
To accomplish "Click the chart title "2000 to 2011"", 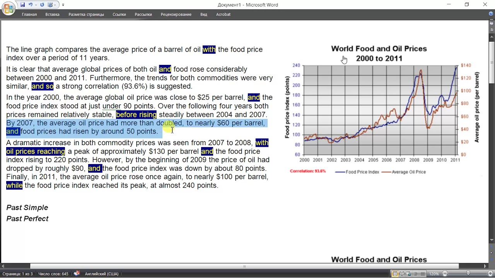I will click(379, 59).
